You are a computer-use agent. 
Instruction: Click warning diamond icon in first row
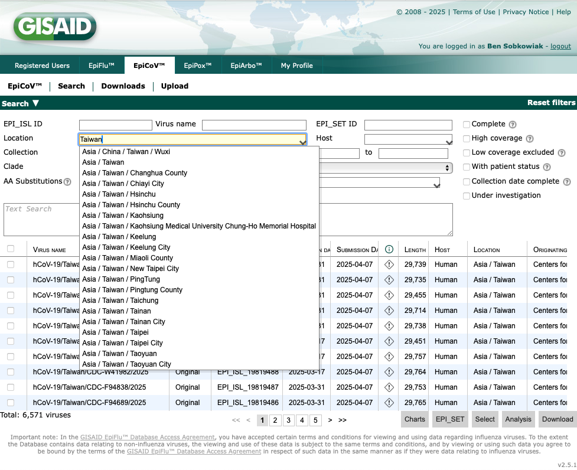[x=389, y=265]
